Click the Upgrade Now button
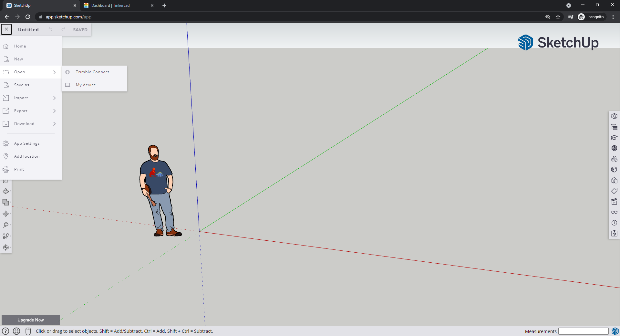Image resolution: width=620 pixels, height=336 pixels. tap(31, 320)
